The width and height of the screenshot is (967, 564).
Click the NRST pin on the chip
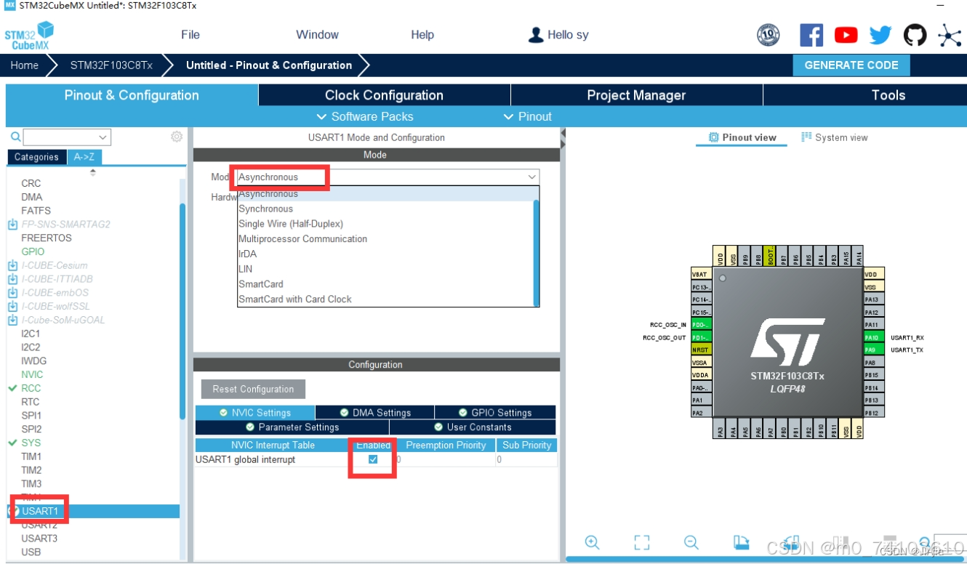tap(700, 350)
